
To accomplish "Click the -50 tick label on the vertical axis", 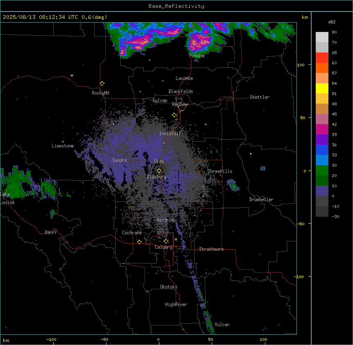I will click(301, 224).
